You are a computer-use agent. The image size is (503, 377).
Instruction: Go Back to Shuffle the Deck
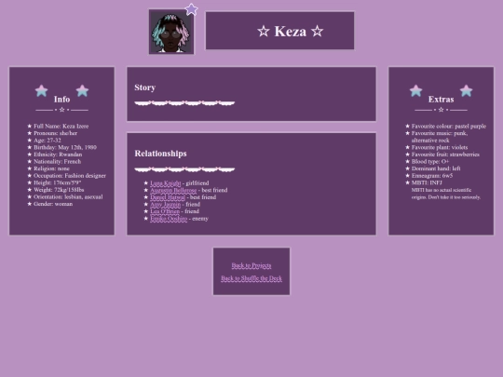tap(251, 278)
